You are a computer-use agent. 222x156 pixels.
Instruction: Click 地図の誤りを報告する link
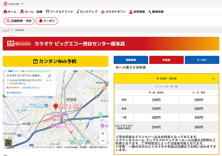(x=98, y=147)
